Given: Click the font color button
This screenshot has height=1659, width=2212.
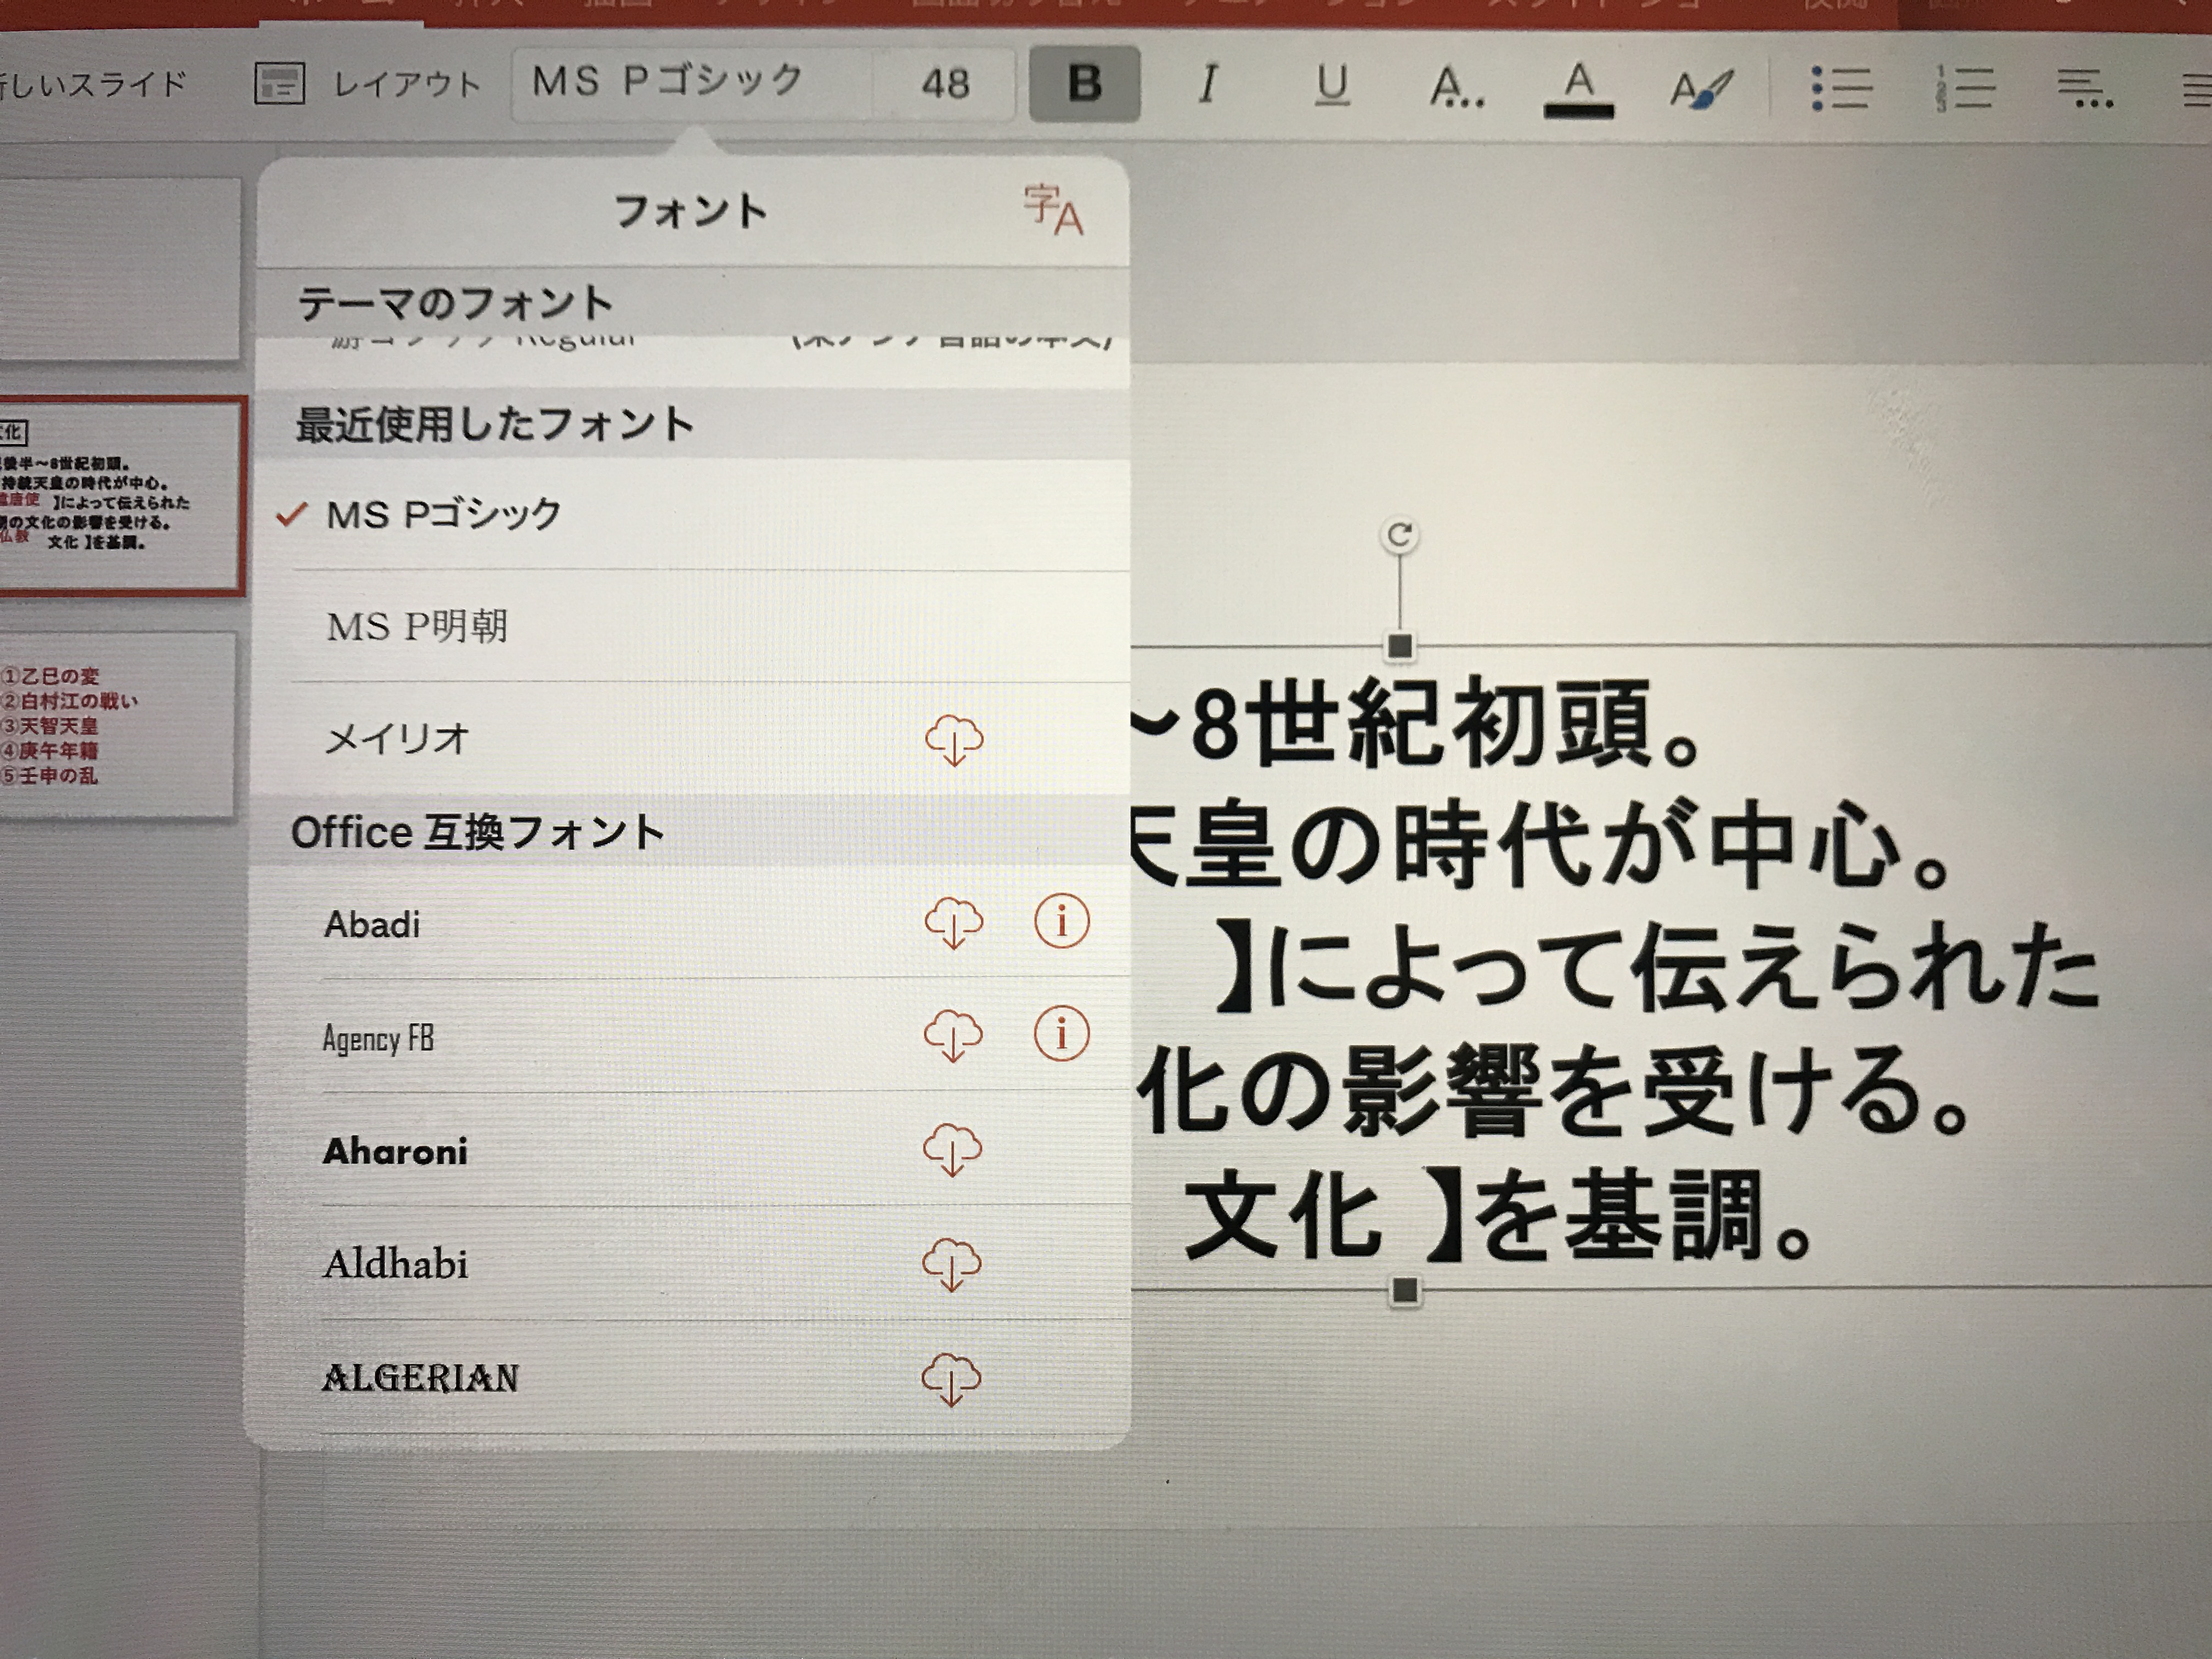Looking at the screenshot, I should tap(1578, 87).
